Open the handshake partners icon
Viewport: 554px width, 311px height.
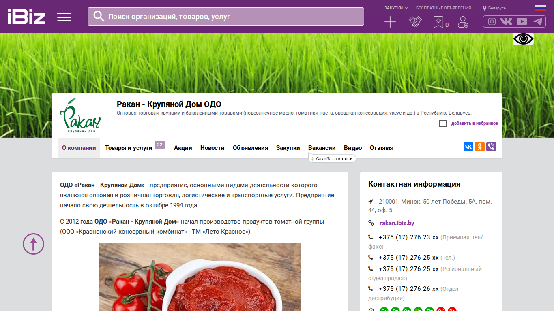click(x=415, y=22)
